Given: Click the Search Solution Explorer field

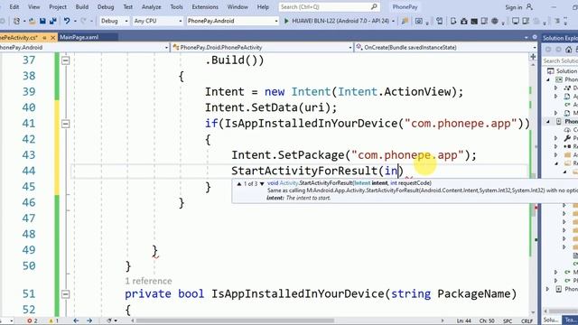Looking at the screenshot, I should 560,60.
